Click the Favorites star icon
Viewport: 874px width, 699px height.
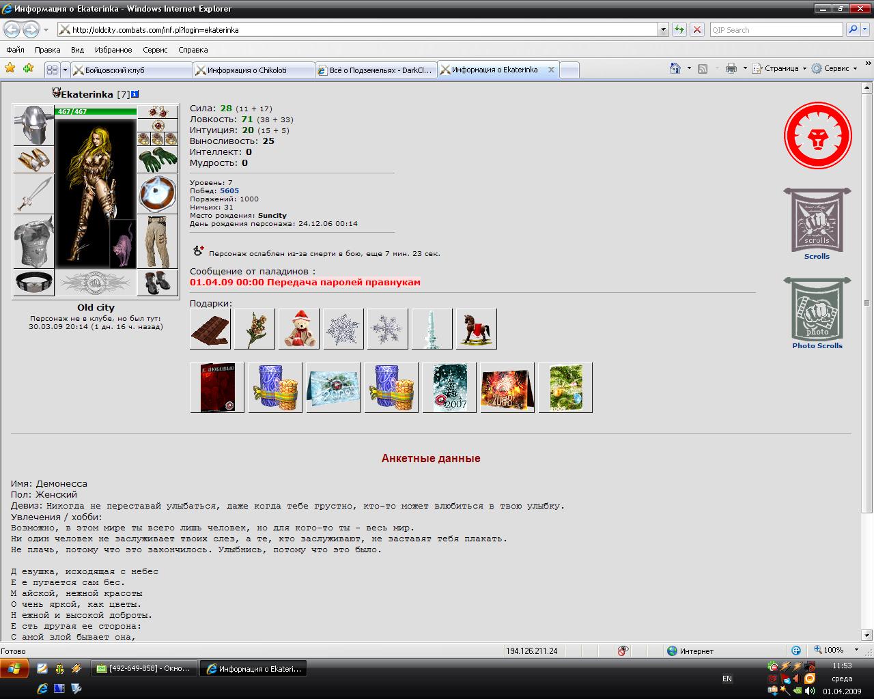pyautogui.click(x=10, y=68)
